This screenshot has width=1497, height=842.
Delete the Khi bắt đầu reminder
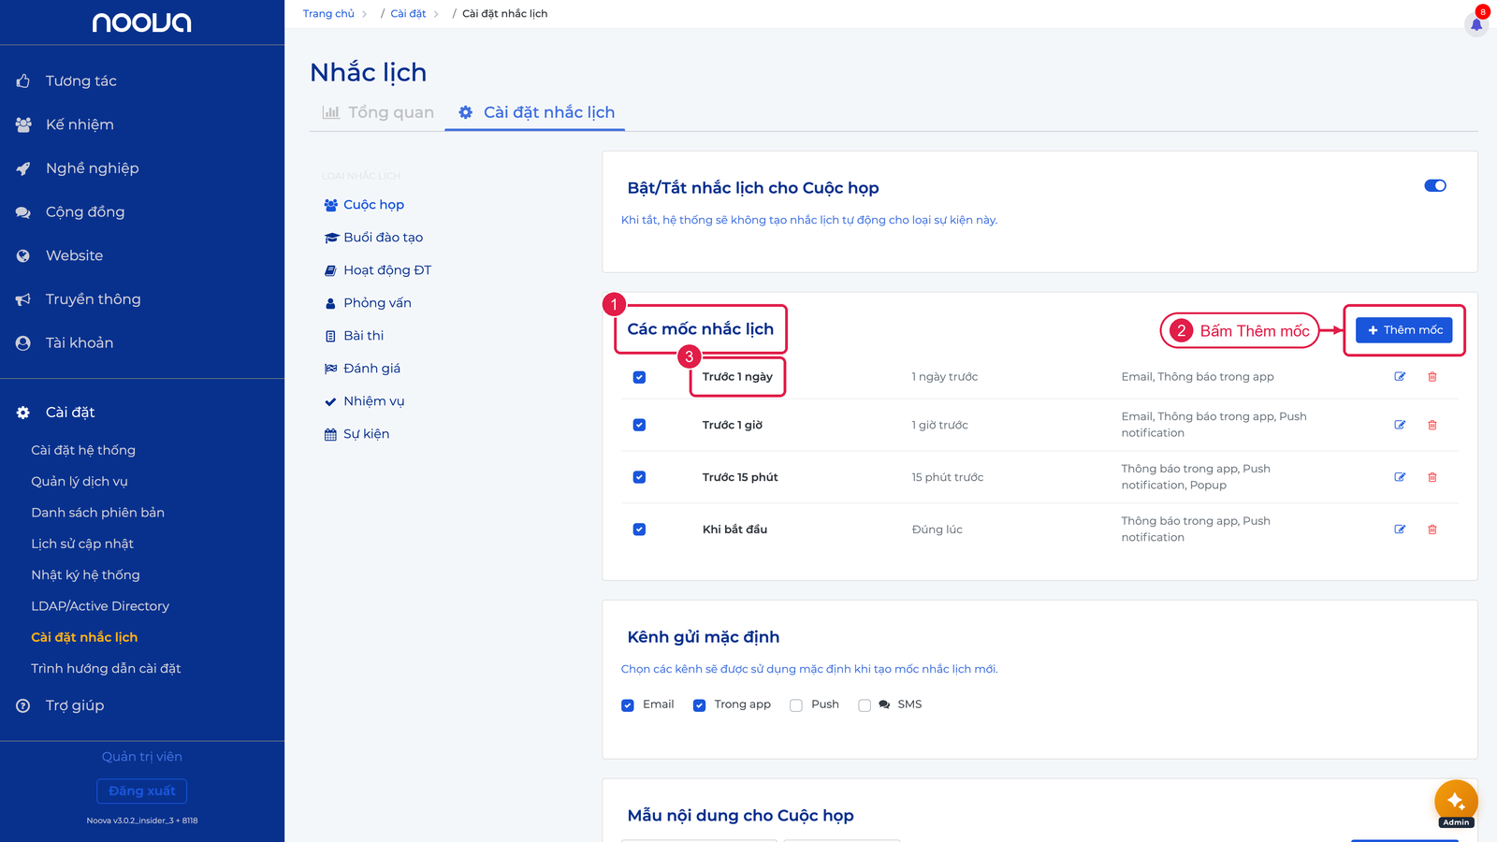pyautogui.click(x=1432, y=530)
